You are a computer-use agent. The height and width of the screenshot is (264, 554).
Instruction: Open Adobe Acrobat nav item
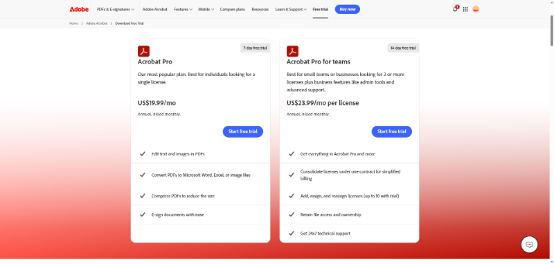pyautogui.click(x=154, y=10)
